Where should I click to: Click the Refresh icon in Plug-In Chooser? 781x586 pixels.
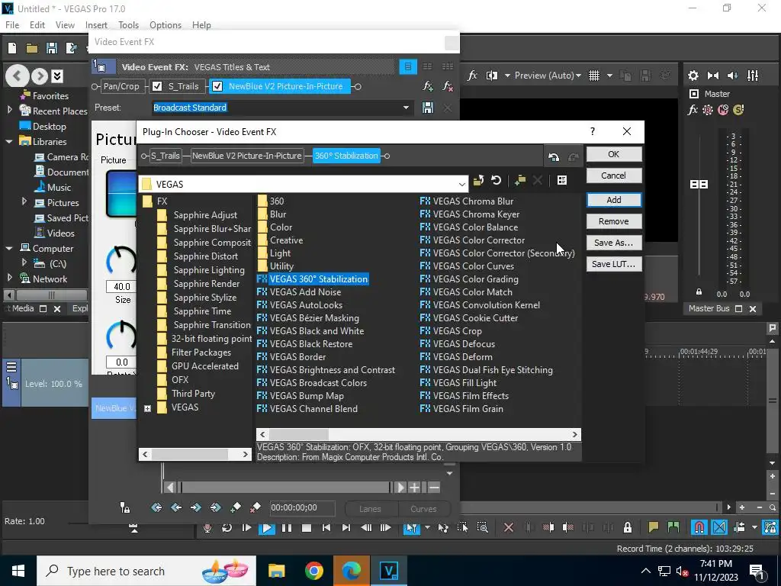coord(496,180)
